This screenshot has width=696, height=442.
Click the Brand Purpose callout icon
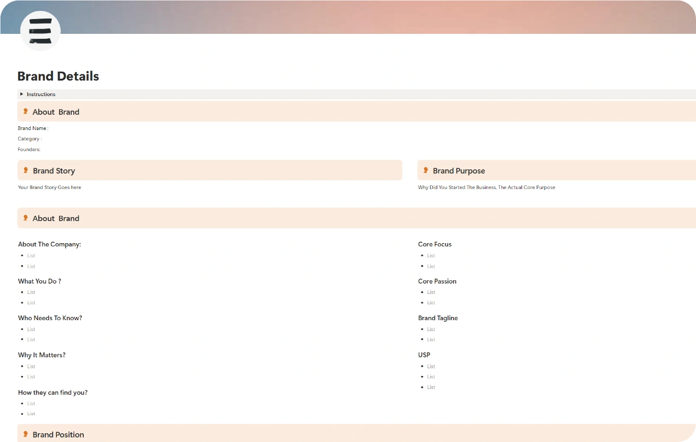coord(426,170)
